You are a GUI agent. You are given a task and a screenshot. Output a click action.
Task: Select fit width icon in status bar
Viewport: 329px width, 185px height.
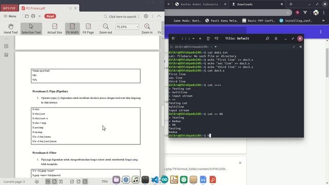[85, 181]
